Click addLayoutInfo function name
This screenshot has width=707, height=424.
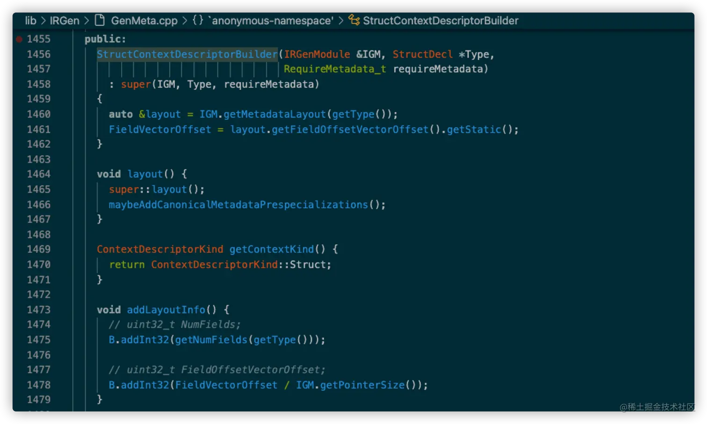tap(166, 309)
